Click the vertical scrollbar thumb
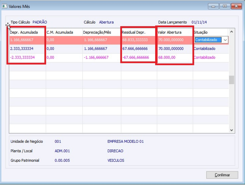Screen dimensions: 245x185 tap(231, 80)
